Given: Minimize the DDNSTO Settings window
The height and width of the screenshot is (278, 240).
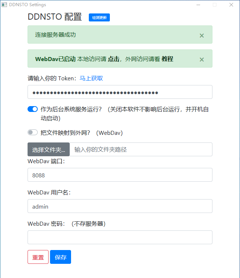Looking at the screenshot, I should click(198, 5).
